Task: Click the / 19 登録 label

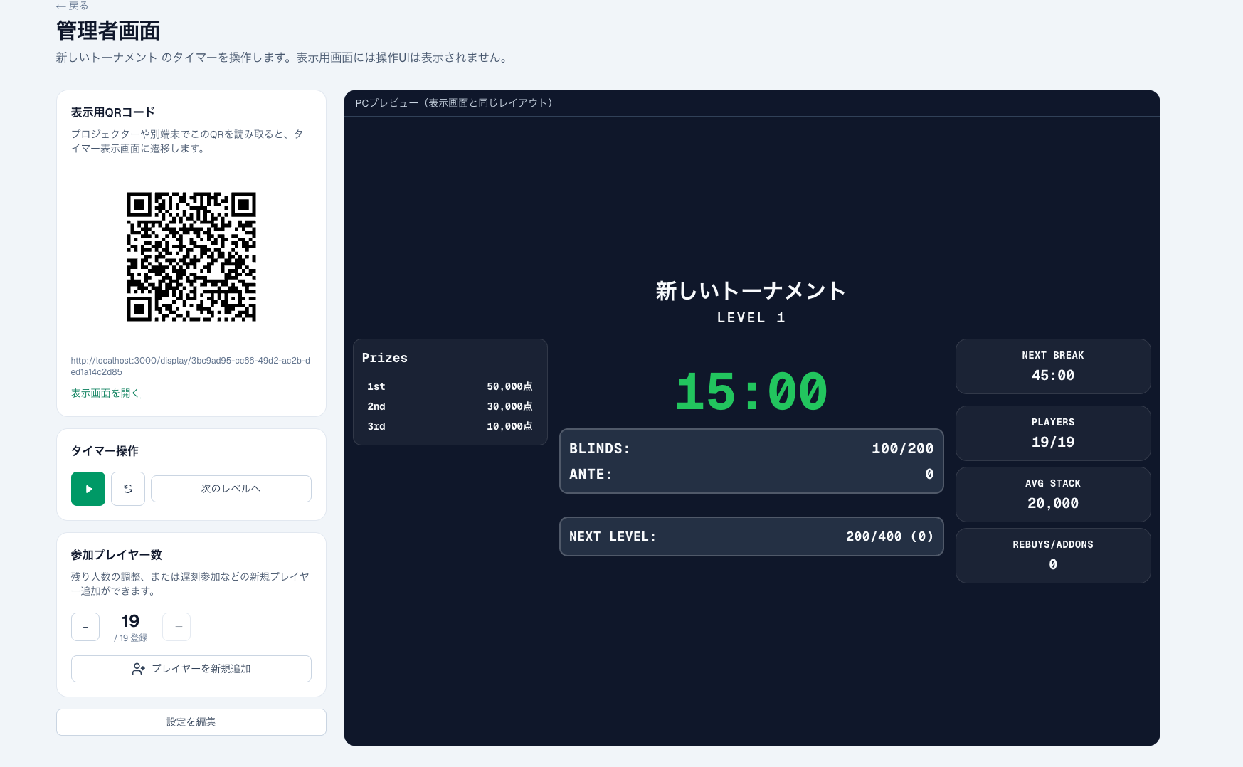Action: 131,638
